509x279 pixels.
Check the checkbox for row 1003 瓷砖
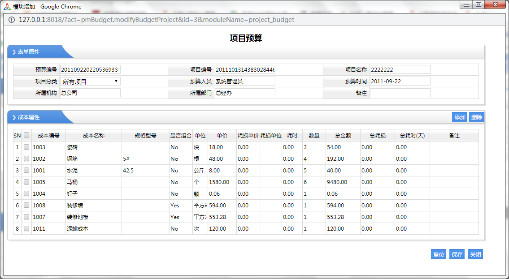point(26,147)
